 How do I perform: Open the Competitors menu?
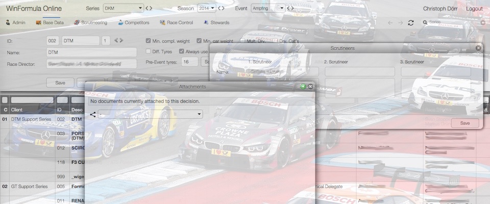click(x=134, y=22)
